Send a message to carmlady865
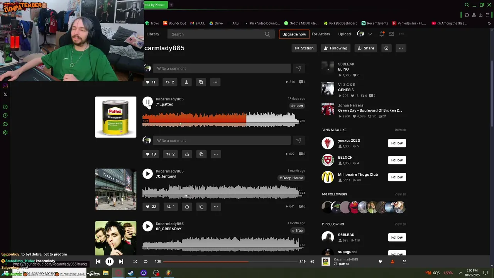This screenshot has height=278, width=494. (x=386, y=48)
